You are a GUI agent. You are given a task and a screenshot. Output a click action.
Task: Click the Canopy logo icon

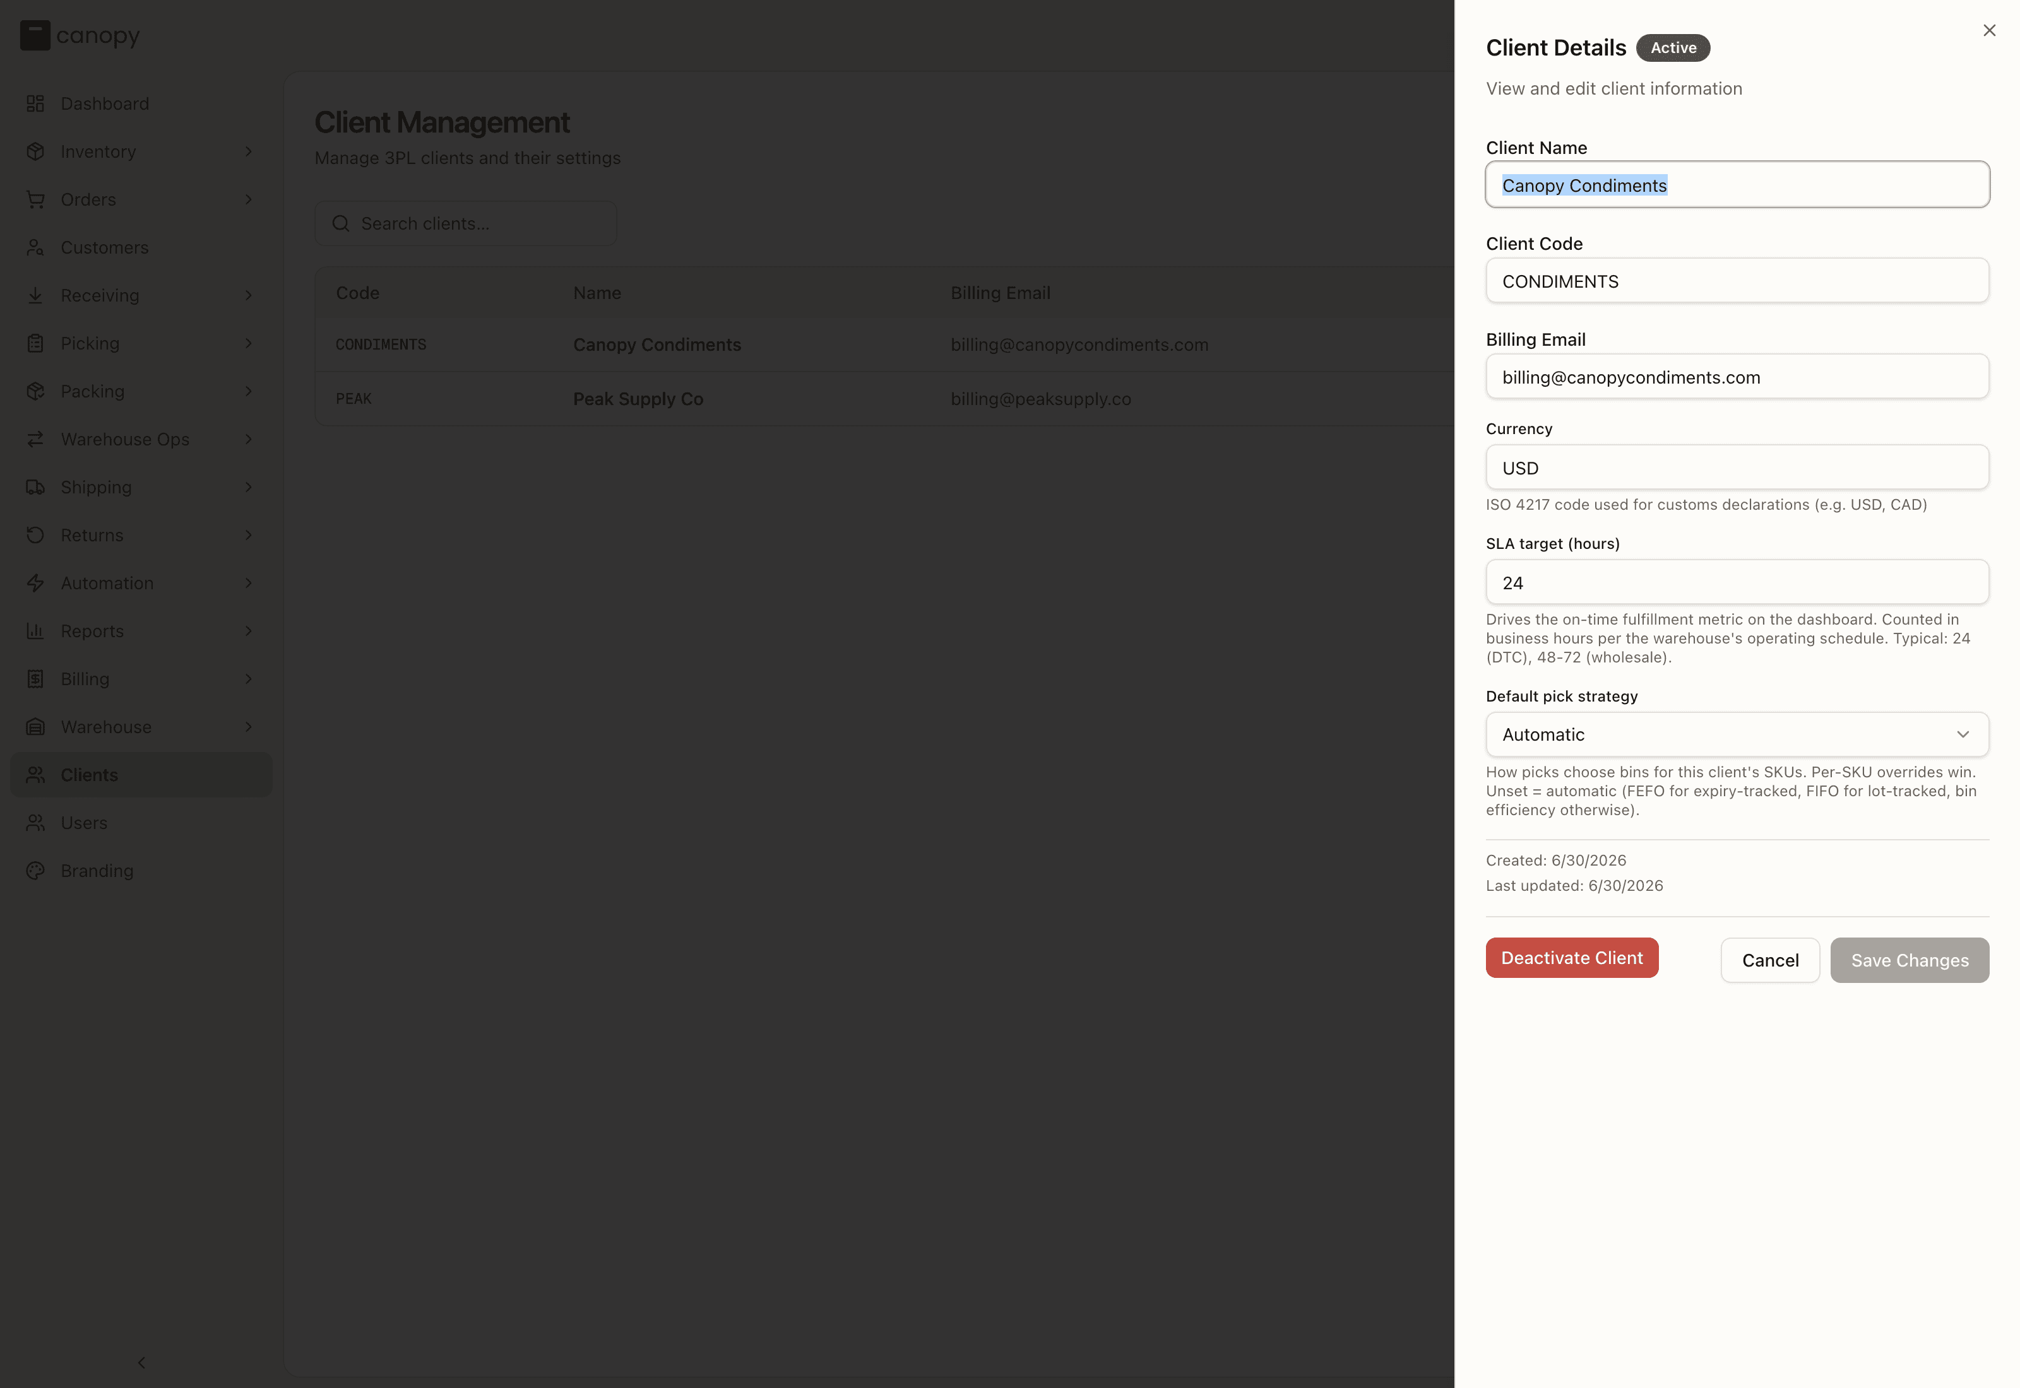35,36
